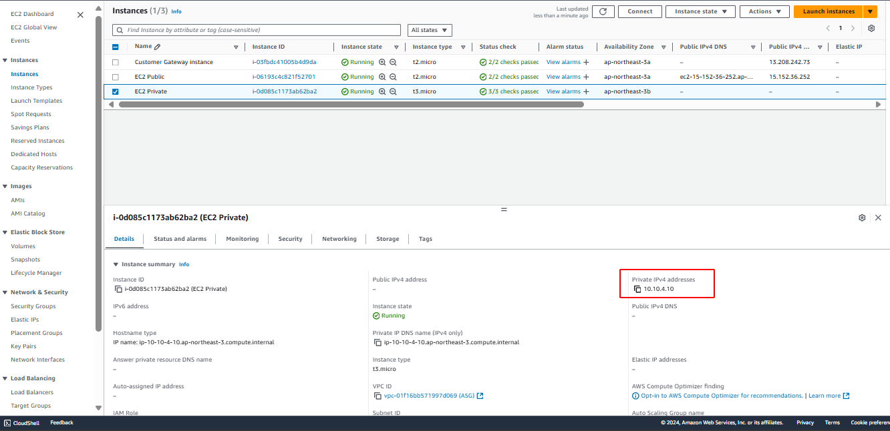Open the Instance state dropdown
Viewport: 890px width, 431px height.
click(x=700, y=11)
